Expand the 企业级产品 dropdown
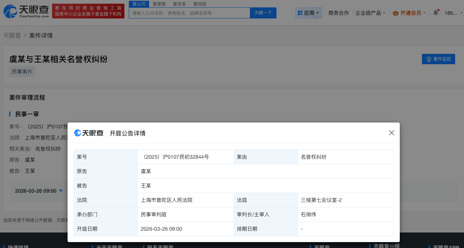This screenshot has width=464, height=248. pos(370,12)
